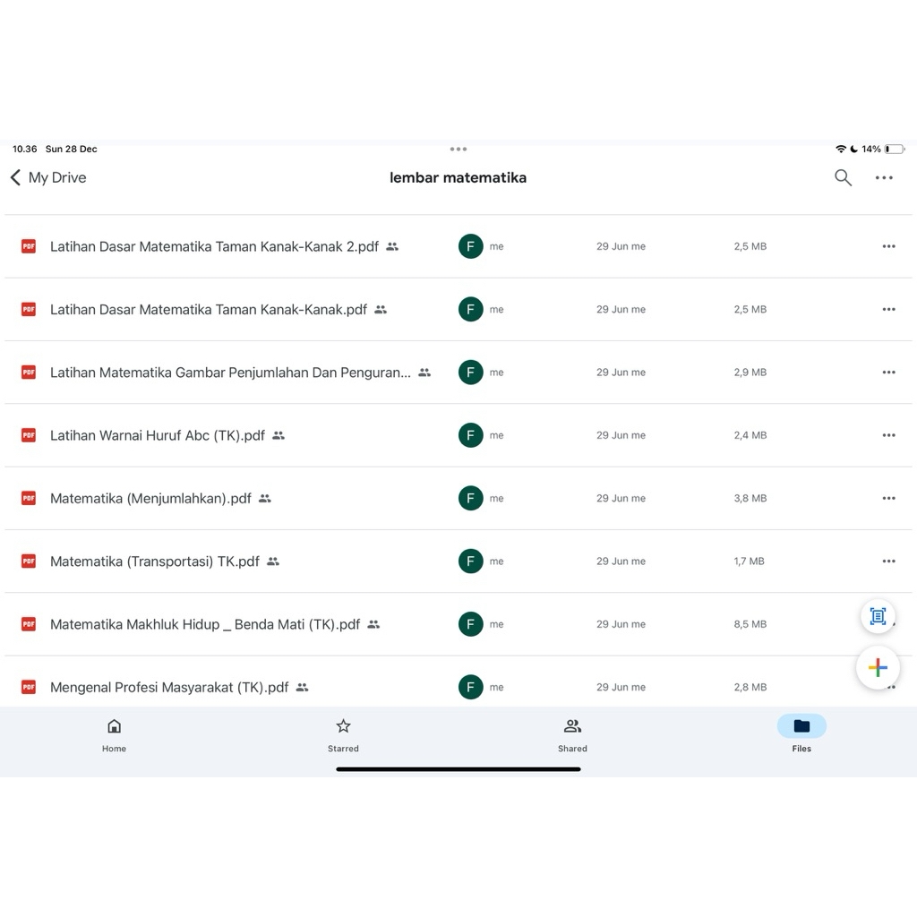
Task: Open Matematika (Transportasi) TK.pdf file
Action: coord(154,561)
